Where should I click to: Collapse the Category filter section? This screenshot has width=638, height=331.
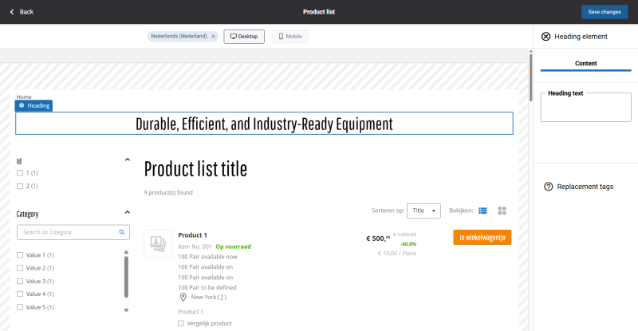(127, 213)
